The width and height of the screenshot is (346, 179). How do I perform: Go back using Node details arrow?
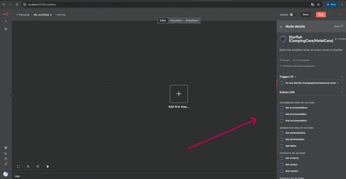(281, 26)
